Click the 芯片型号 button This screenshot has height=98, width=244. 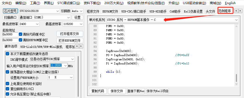coord(10,11)
